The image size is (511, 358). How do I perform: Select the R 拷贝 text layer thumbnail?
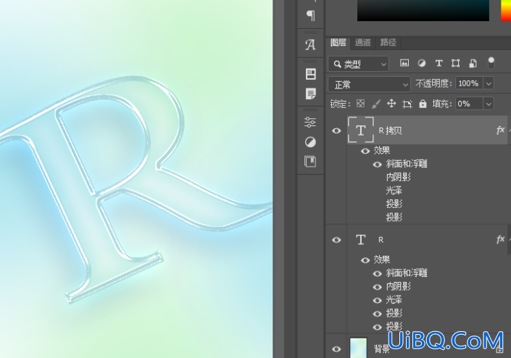pyautogui.click(x=360, y=130)
